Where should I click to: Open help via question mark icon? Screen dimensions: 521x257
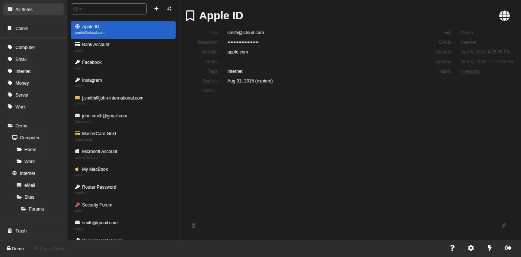pos(452,248)
